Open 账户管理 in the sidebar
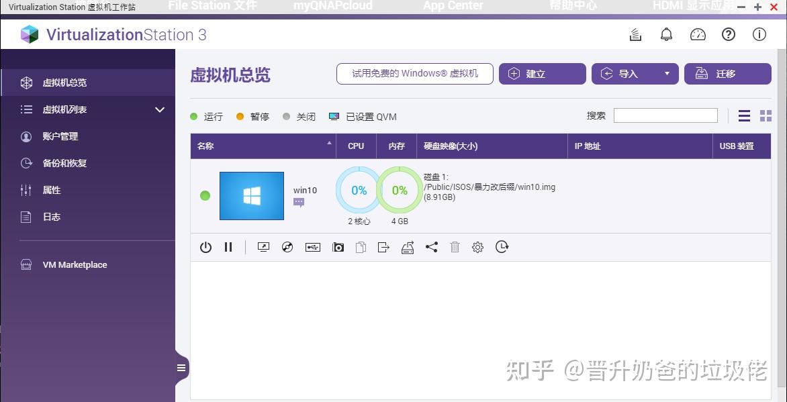The width and height of the screenshot is (787, 402). (x=88, y=136)
